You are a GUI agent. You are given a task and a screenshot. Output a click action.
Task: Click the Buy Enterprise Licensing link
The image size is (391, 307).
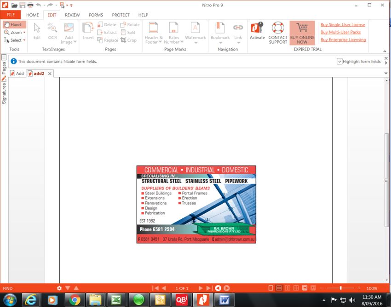[x=343, y=40]
